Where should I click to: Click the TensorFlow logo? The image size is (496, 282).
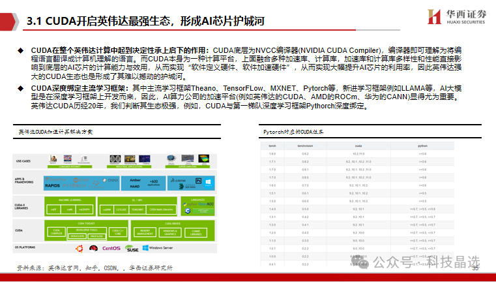56,180
